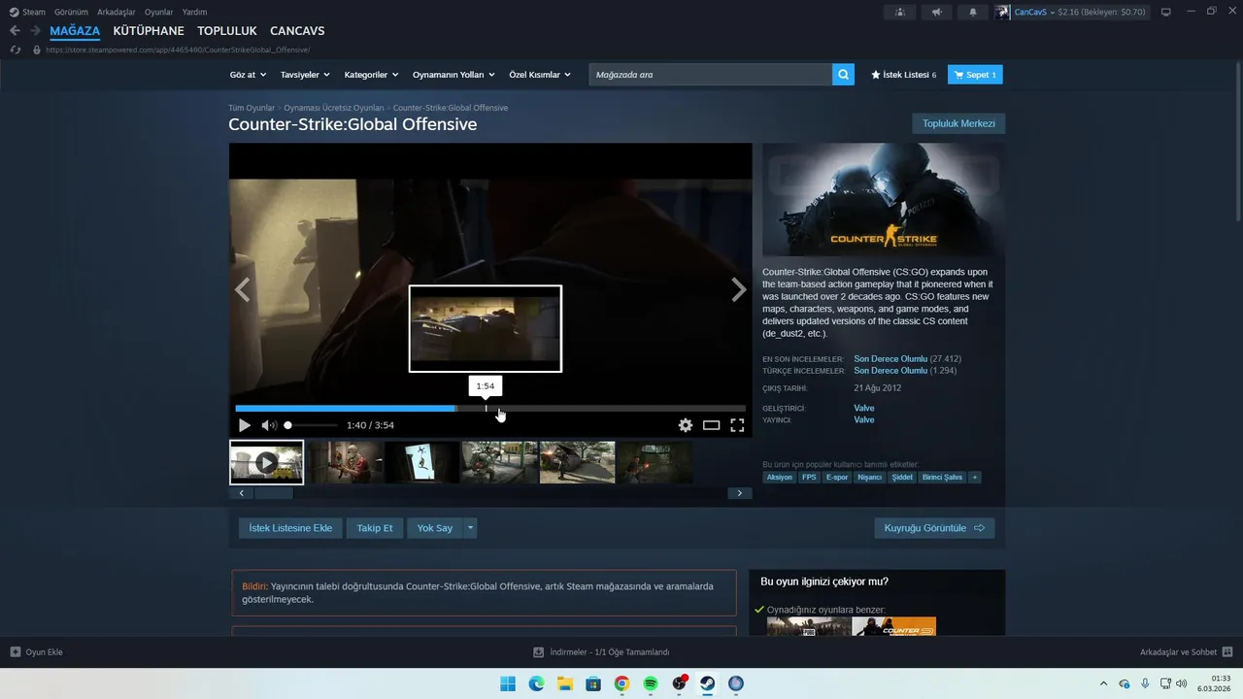
Task: Open Sepet cart button
Action: [975, 75]
